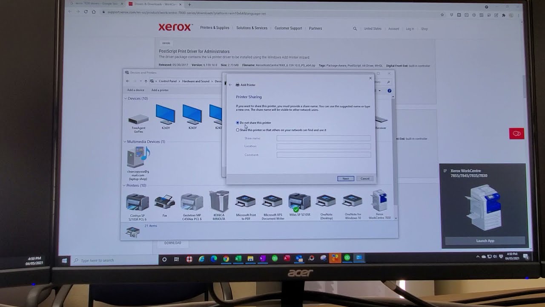Open Excel from the taskbar

pyautogui.click(x=238, y=258)
